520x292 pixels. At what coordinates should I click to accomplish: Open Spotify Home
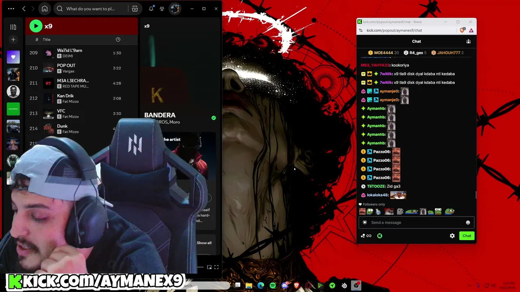[x=45, y=9]
